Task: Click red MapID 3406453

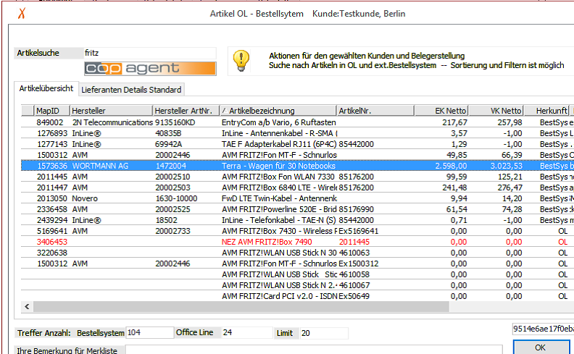Action: 52,242
